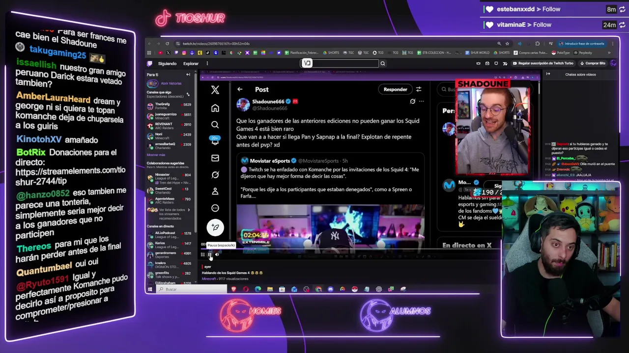This screenshot has width=629, height=353.
Task: Open ernesBarbeQ channel in the sidebar
Action: [170, 146]
